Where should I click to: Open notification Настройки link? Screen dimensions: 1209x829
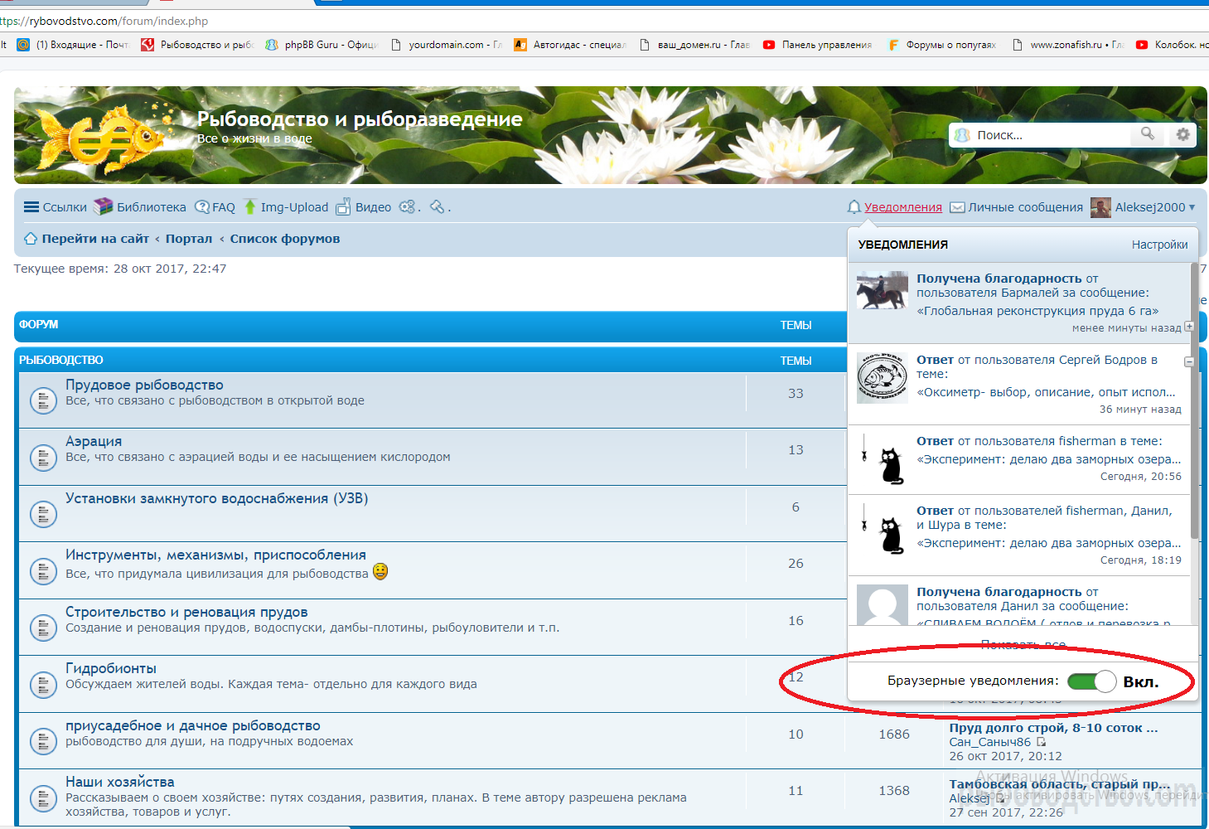coord(1160,245)
